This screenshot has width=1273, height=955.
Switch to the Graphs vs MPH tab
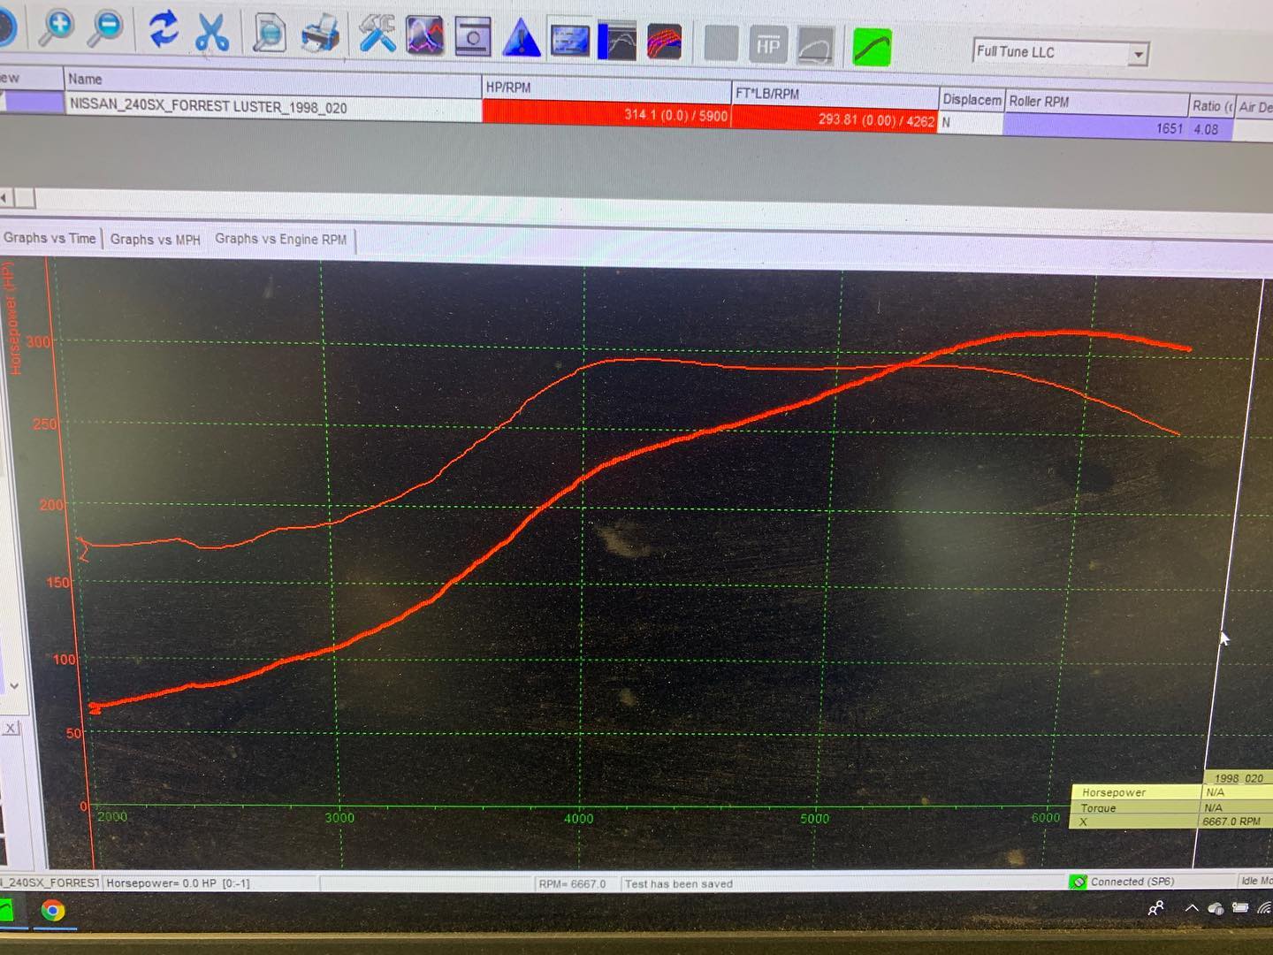156,239
